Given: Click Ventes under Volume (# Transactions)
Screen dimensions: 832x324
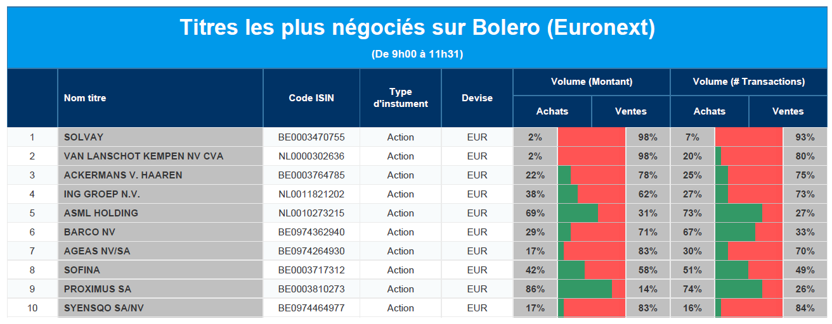Looking at the screenshot, I should pos(788,111).
